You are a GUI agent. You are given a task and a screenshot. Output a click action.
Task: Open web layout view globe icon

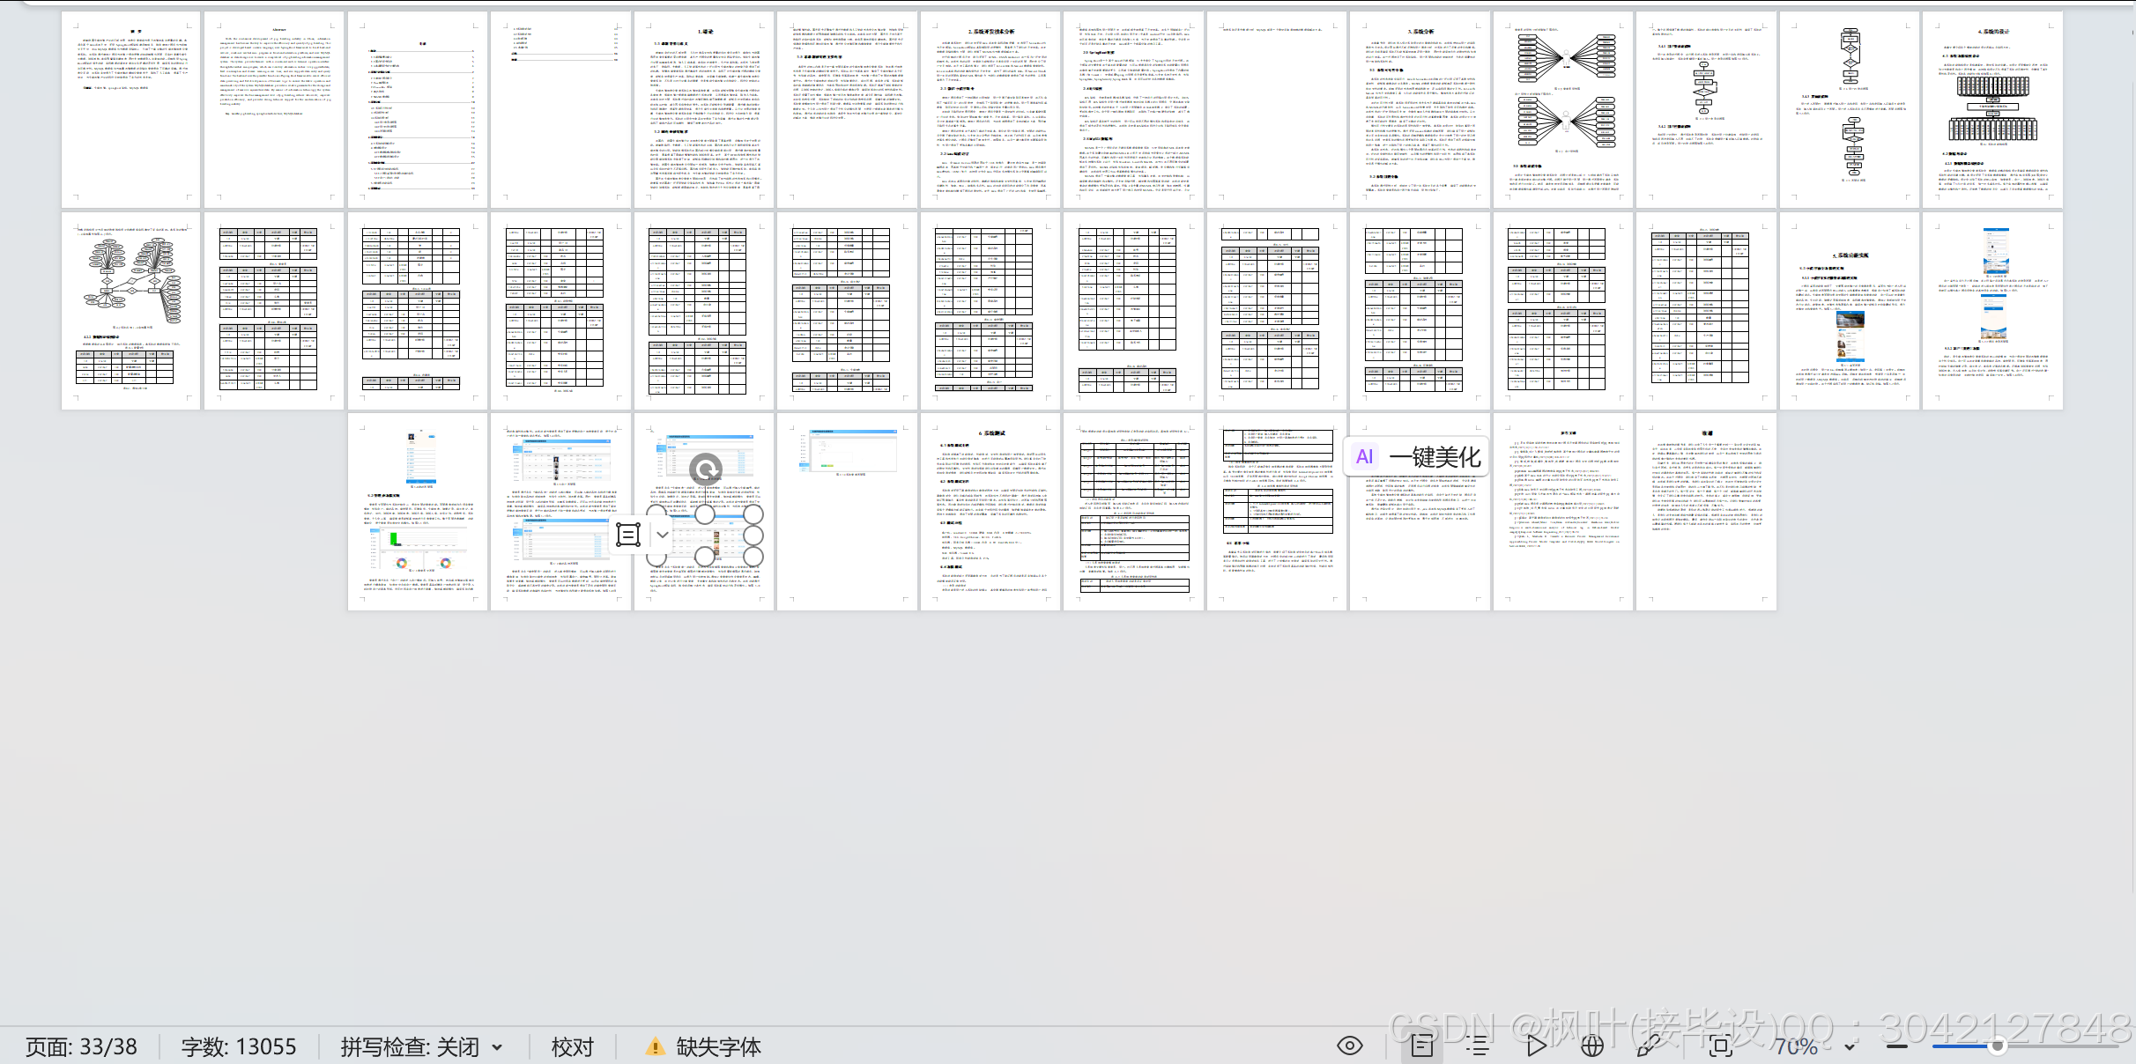[1591, 1046]
